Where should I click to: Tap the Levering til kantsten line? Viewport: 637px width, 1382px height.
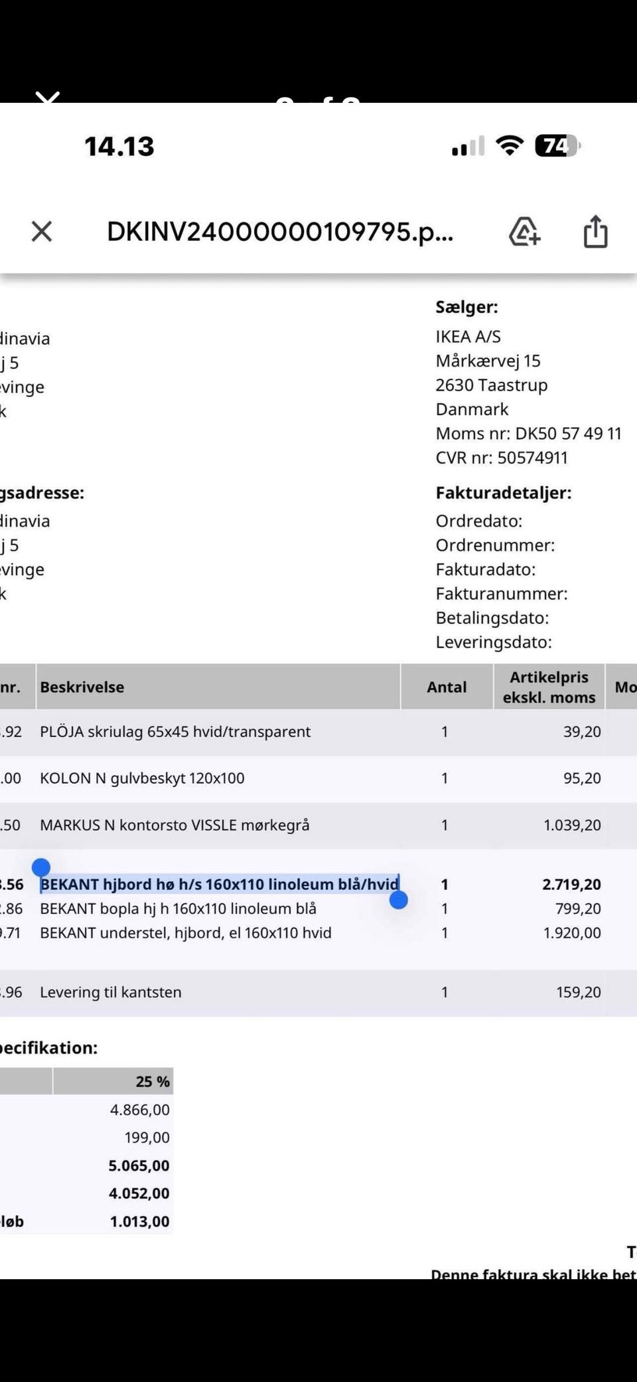point(111,992)
